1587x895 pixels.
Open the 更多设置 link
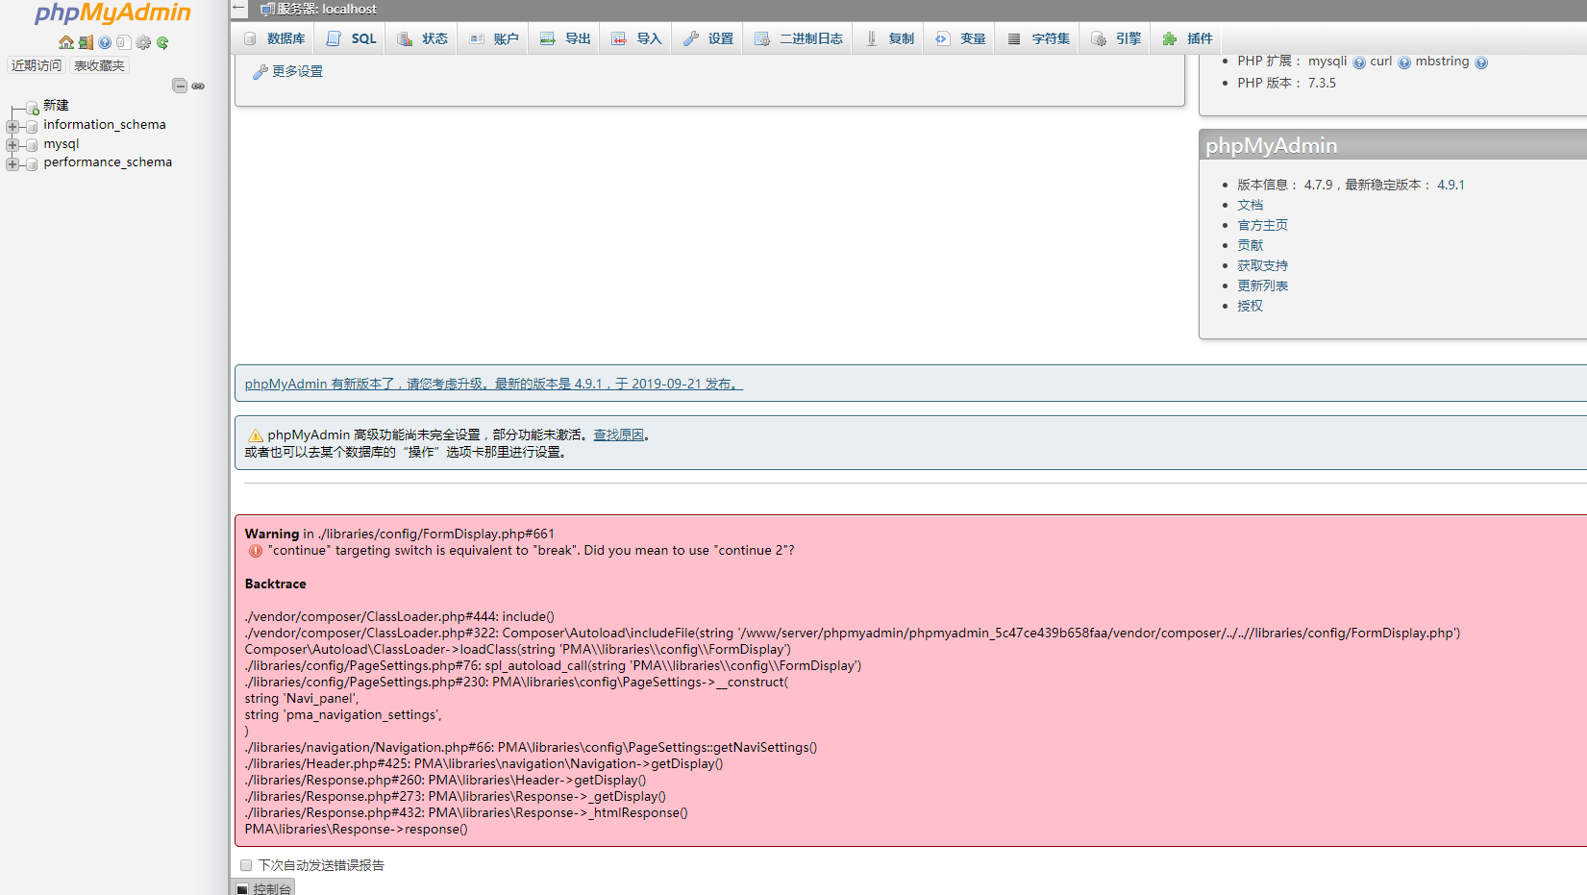tap(297, 72)
